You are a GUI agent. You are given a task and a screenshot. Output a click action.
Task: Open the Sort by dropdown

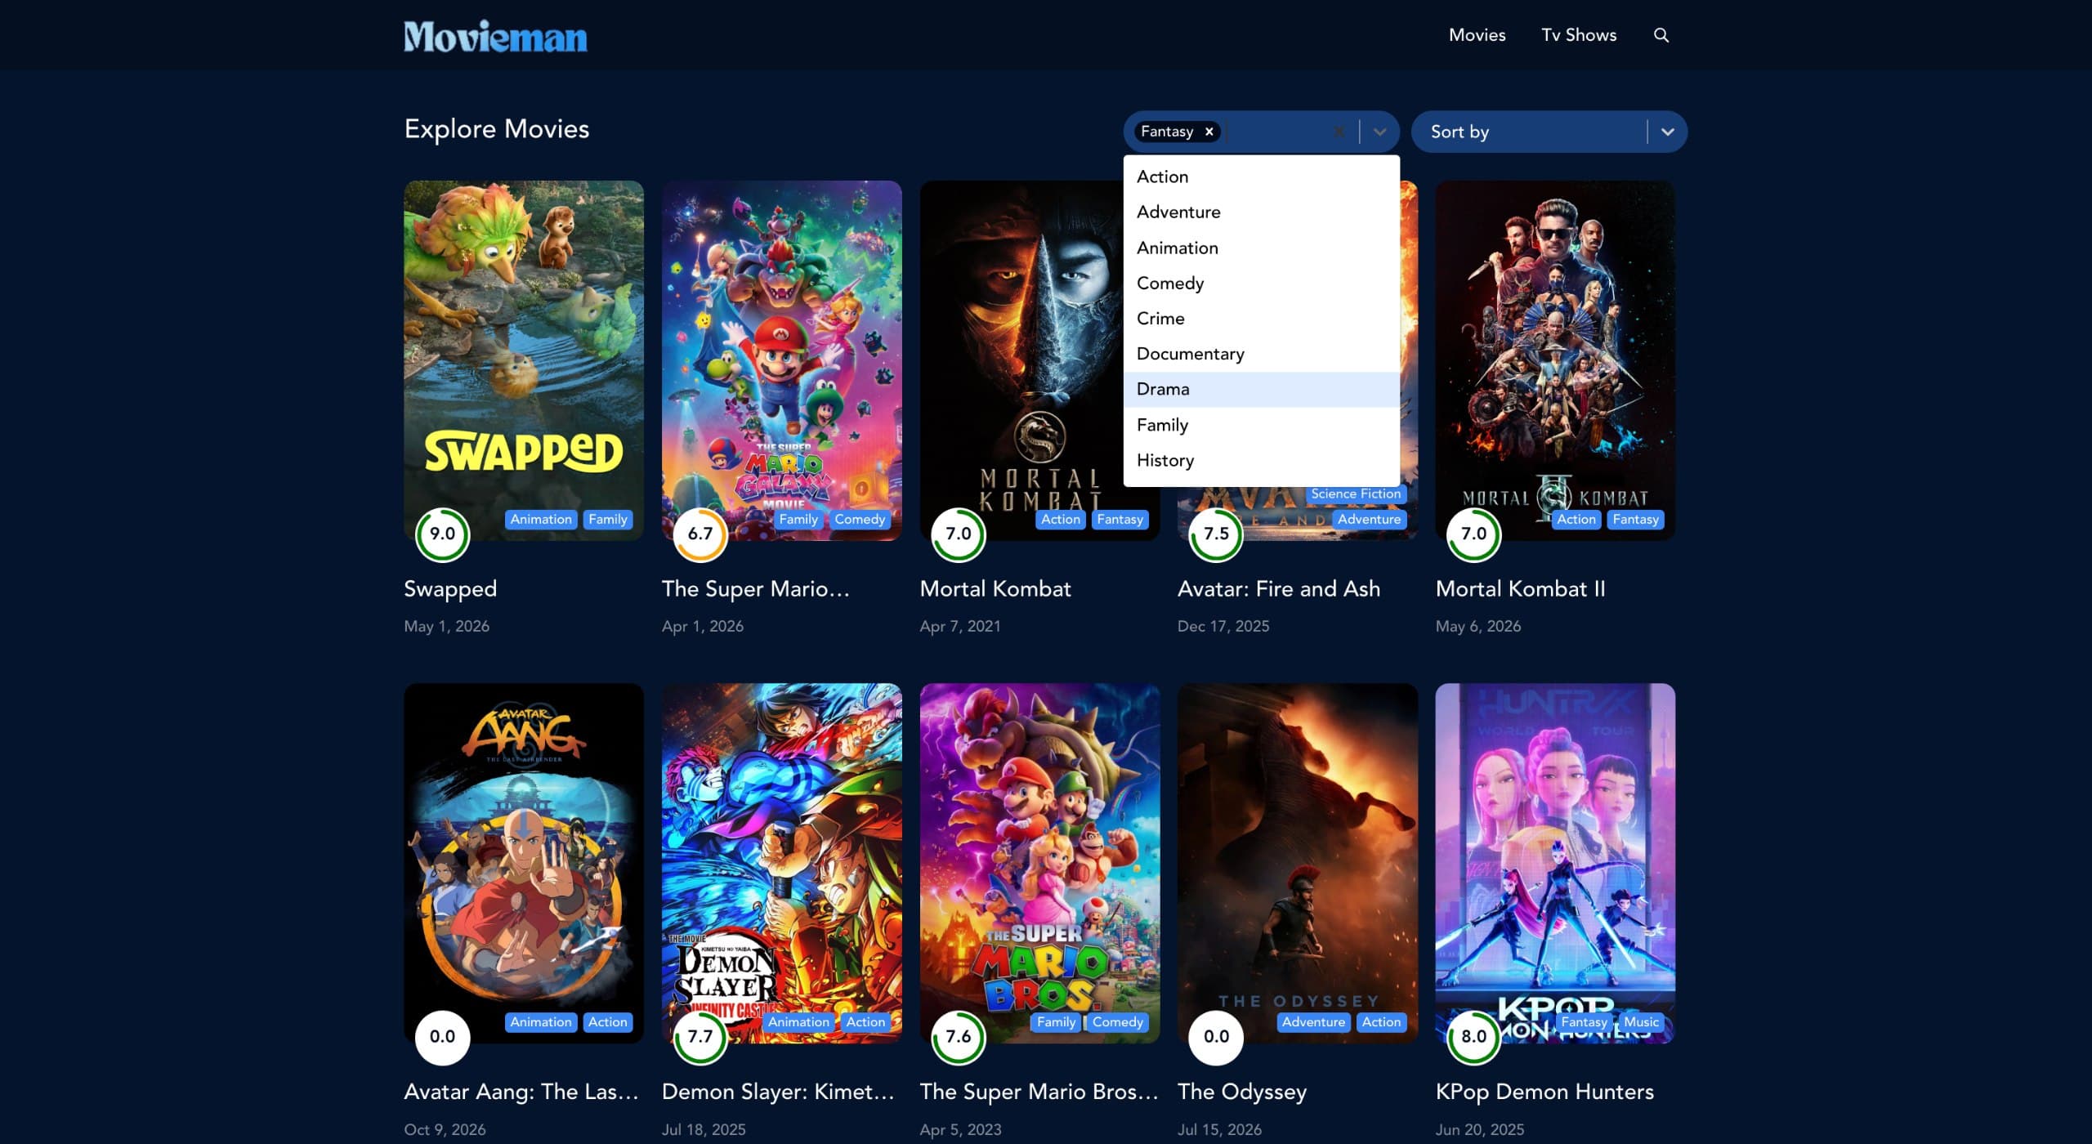(1549, 132)
